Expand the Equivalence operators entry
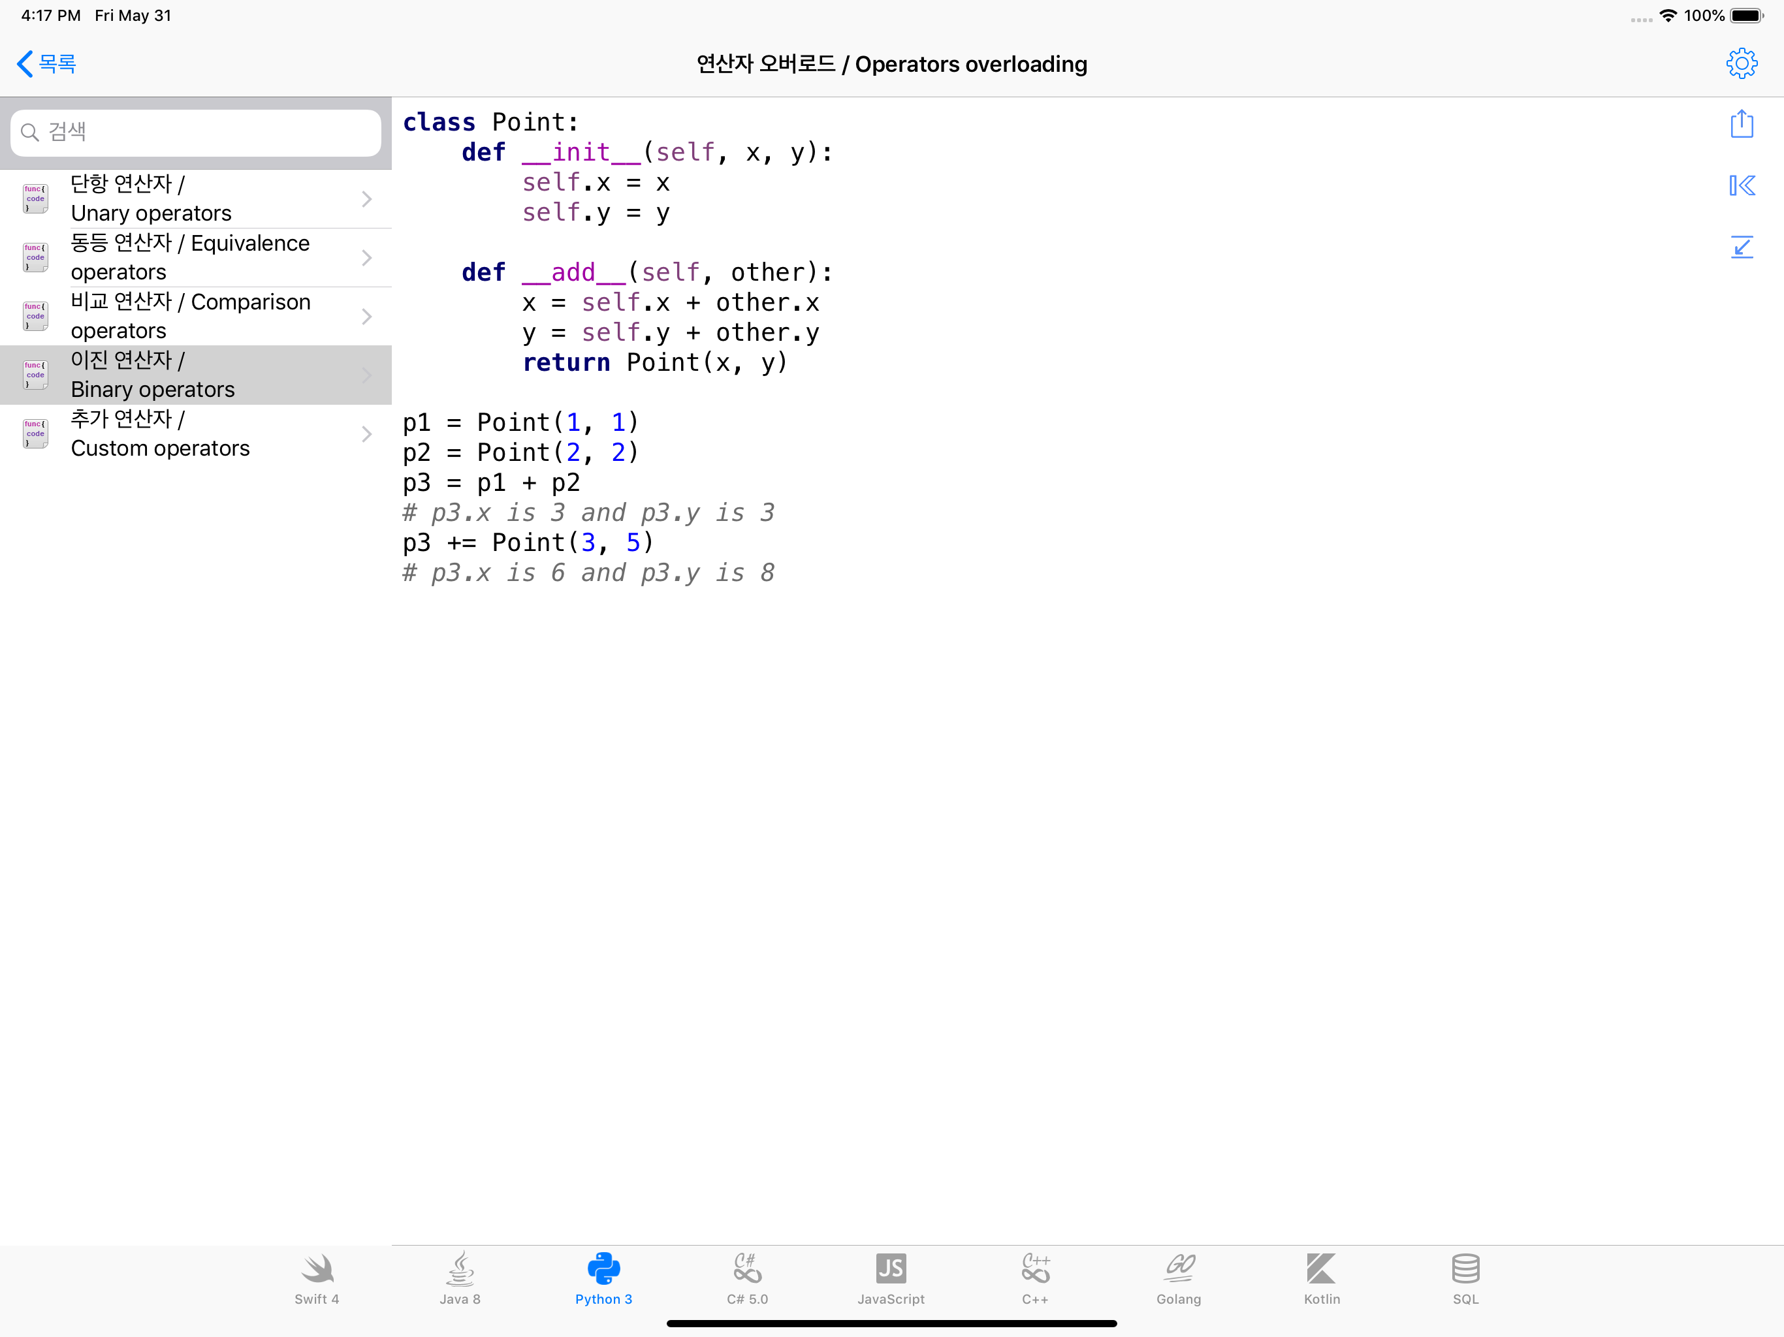The width and height of the screenshot is (1784, 1337). click(367, 257)
